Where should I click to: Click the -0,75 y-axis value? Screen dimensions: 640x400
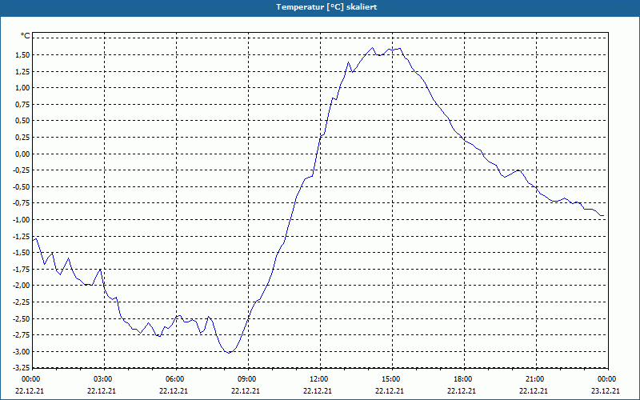[x=22, y=203]
